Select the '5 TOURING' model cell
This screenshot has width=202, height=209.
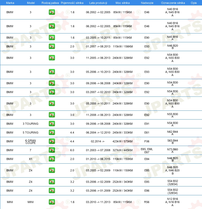[x=30, y=133]
